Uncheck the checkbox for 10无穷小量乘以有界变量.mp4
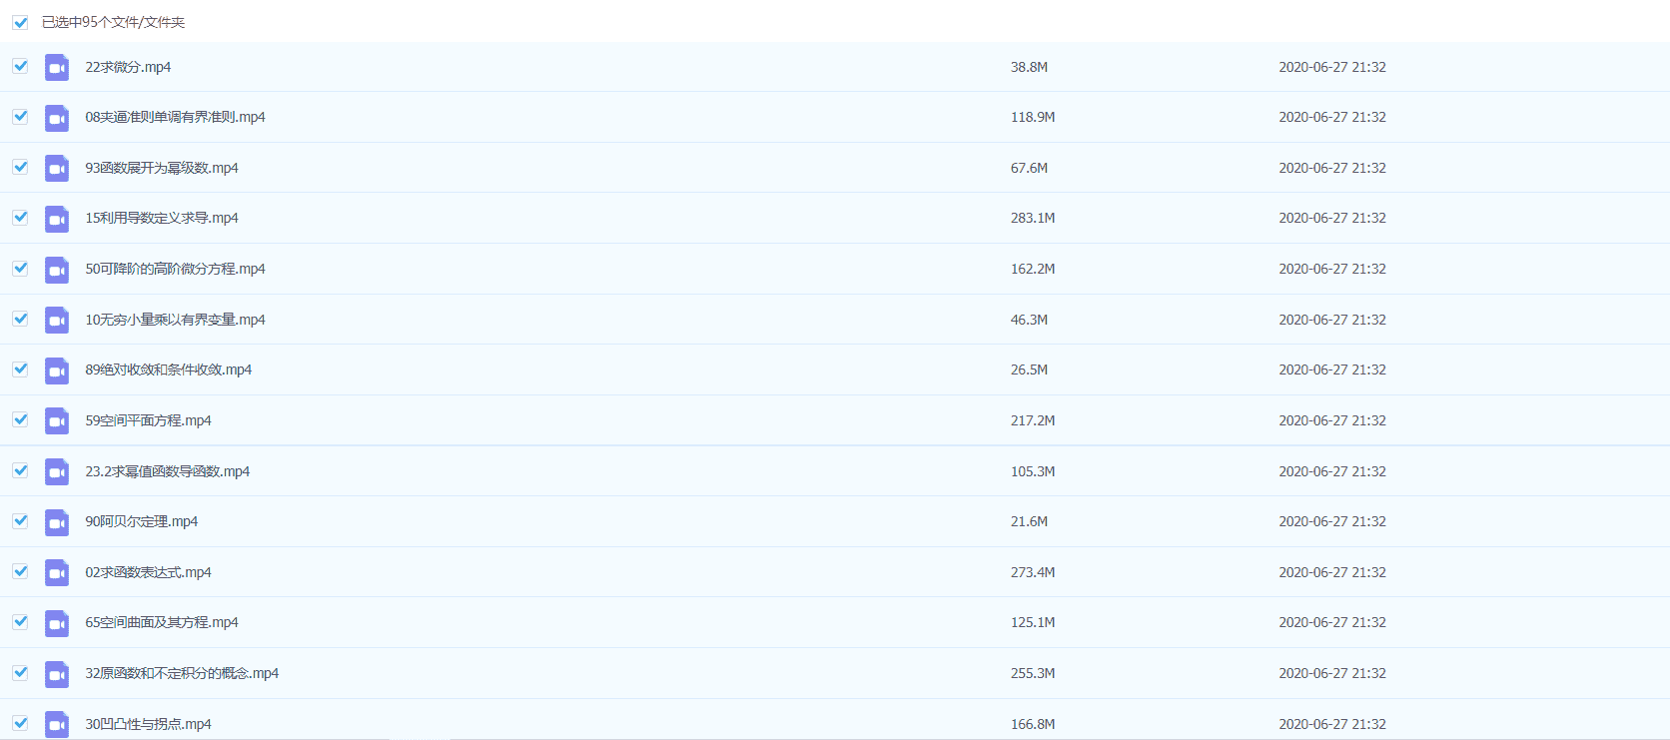The image size is (1670, 740). click(x=20, y=319)
